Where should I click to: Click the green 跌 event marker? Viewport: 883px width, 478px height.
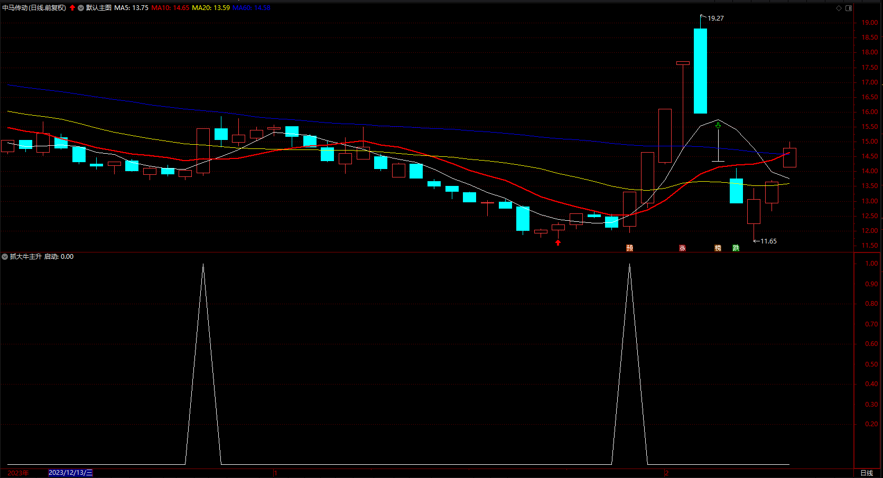click(x=736, y=248)
